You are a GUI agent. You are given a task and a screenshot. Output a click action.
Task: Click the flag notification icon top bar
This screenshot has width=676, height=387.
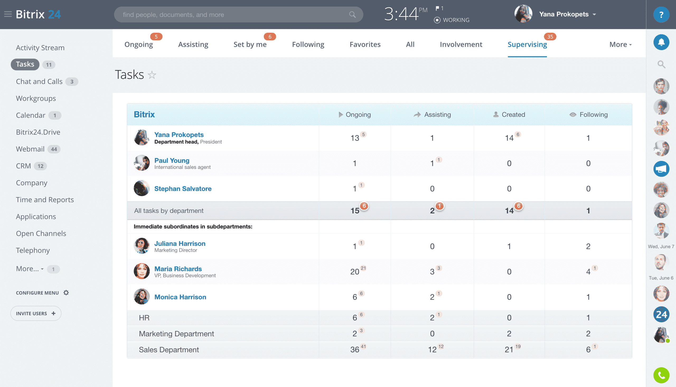[438, 8]
